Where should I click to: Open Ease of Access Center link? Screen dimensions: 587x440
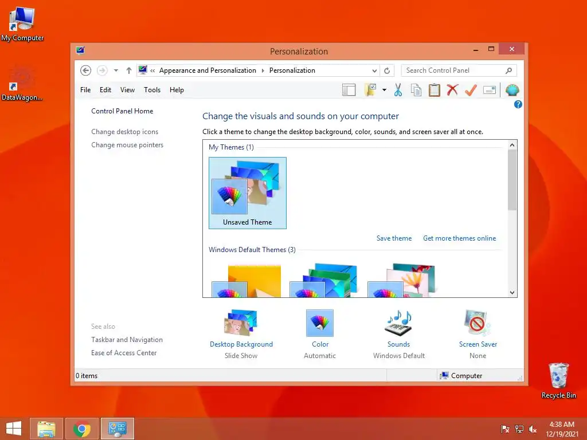(x=124, y=353)
